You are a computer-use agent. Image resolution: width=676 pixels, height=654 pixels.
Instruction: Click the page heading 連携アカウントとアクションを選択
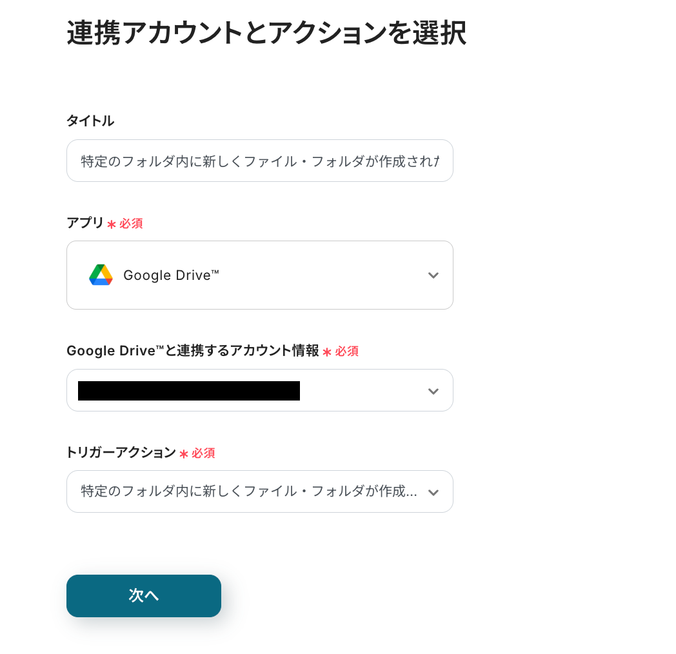(x=266, y=34)
